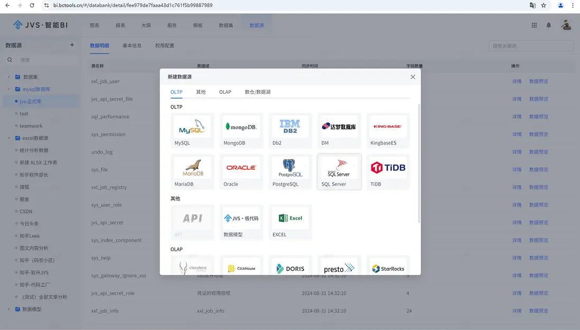Select the 统计分析数据 tree item
Screen dimensions: 580x330
tap(34, 150)
